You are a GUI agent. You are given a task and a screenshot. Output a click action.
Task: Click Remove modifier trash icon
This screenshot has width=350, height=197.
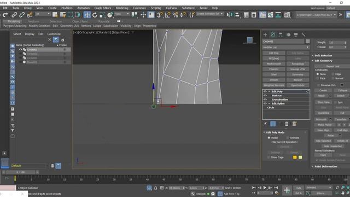(287, 124)
